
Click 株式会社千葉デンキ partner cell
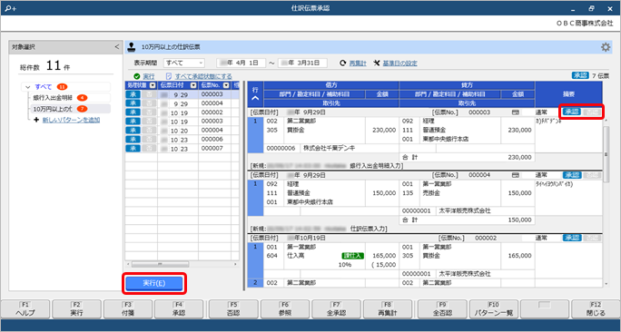330,149
